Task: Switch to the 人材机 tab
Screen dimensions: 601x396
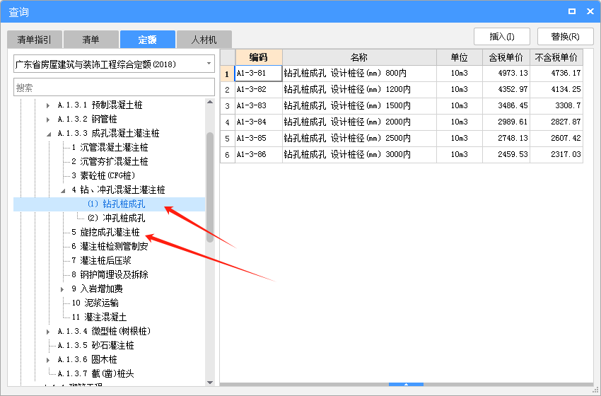Action: [204, 40]
